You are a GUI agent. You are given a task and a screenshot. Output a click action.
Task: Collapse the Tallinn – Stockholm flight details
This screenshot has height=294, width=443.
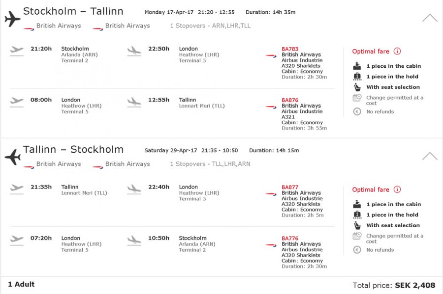pyautogui.click(x=430, y=157)
